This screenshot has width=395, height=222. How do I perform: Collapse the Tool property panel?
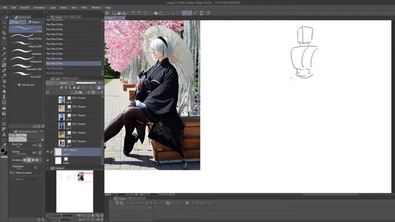point(11,131)
